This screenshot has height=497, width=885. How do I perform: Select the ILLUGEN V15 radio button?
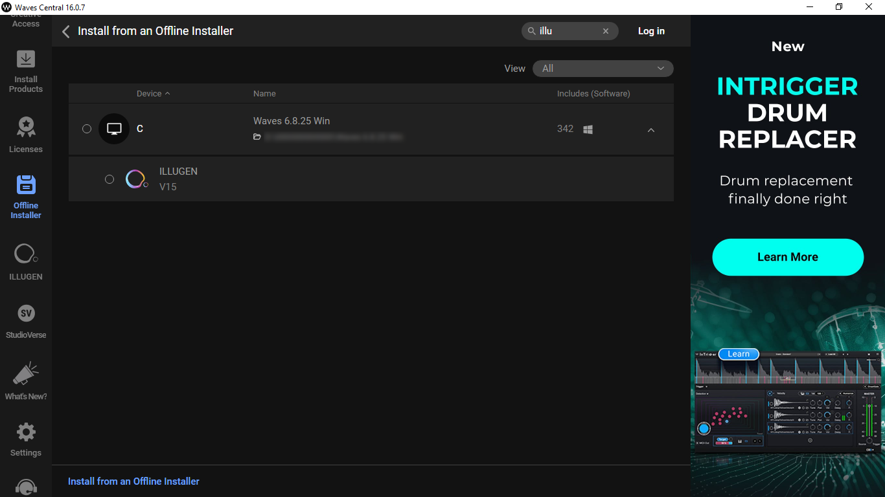click(x=109, y=179)
